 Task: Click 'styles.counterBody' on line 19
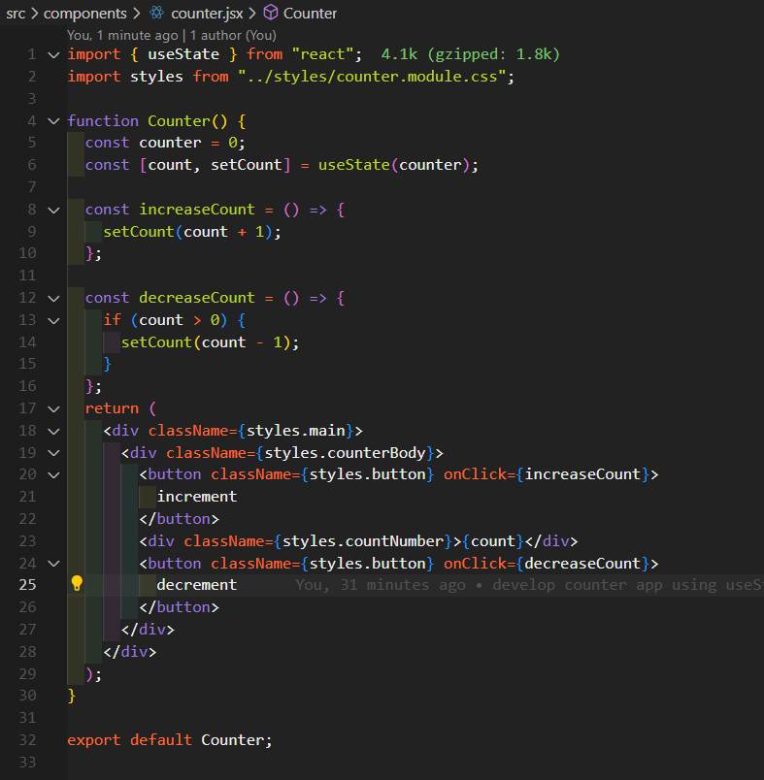[345, 453]
